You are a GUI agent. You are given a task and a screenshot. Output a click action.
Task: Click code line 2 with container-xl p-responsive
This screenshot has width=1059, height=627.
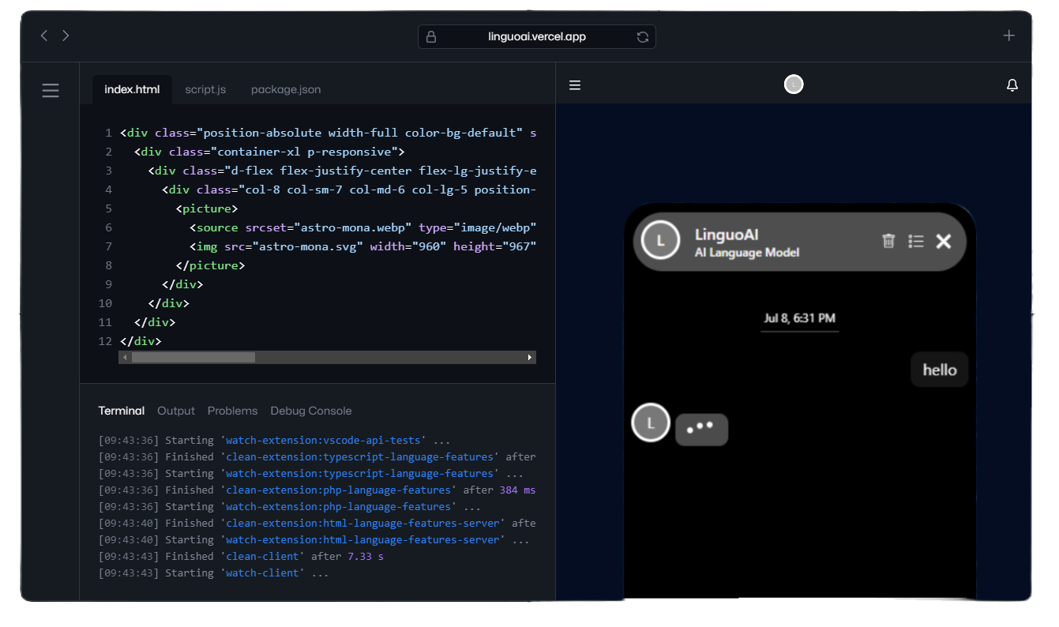[x=269, y=152]
